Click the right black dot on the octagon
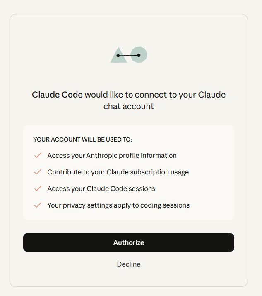This screenshot has height=296, width=262. pyautogui.click(x=139, y=55)
